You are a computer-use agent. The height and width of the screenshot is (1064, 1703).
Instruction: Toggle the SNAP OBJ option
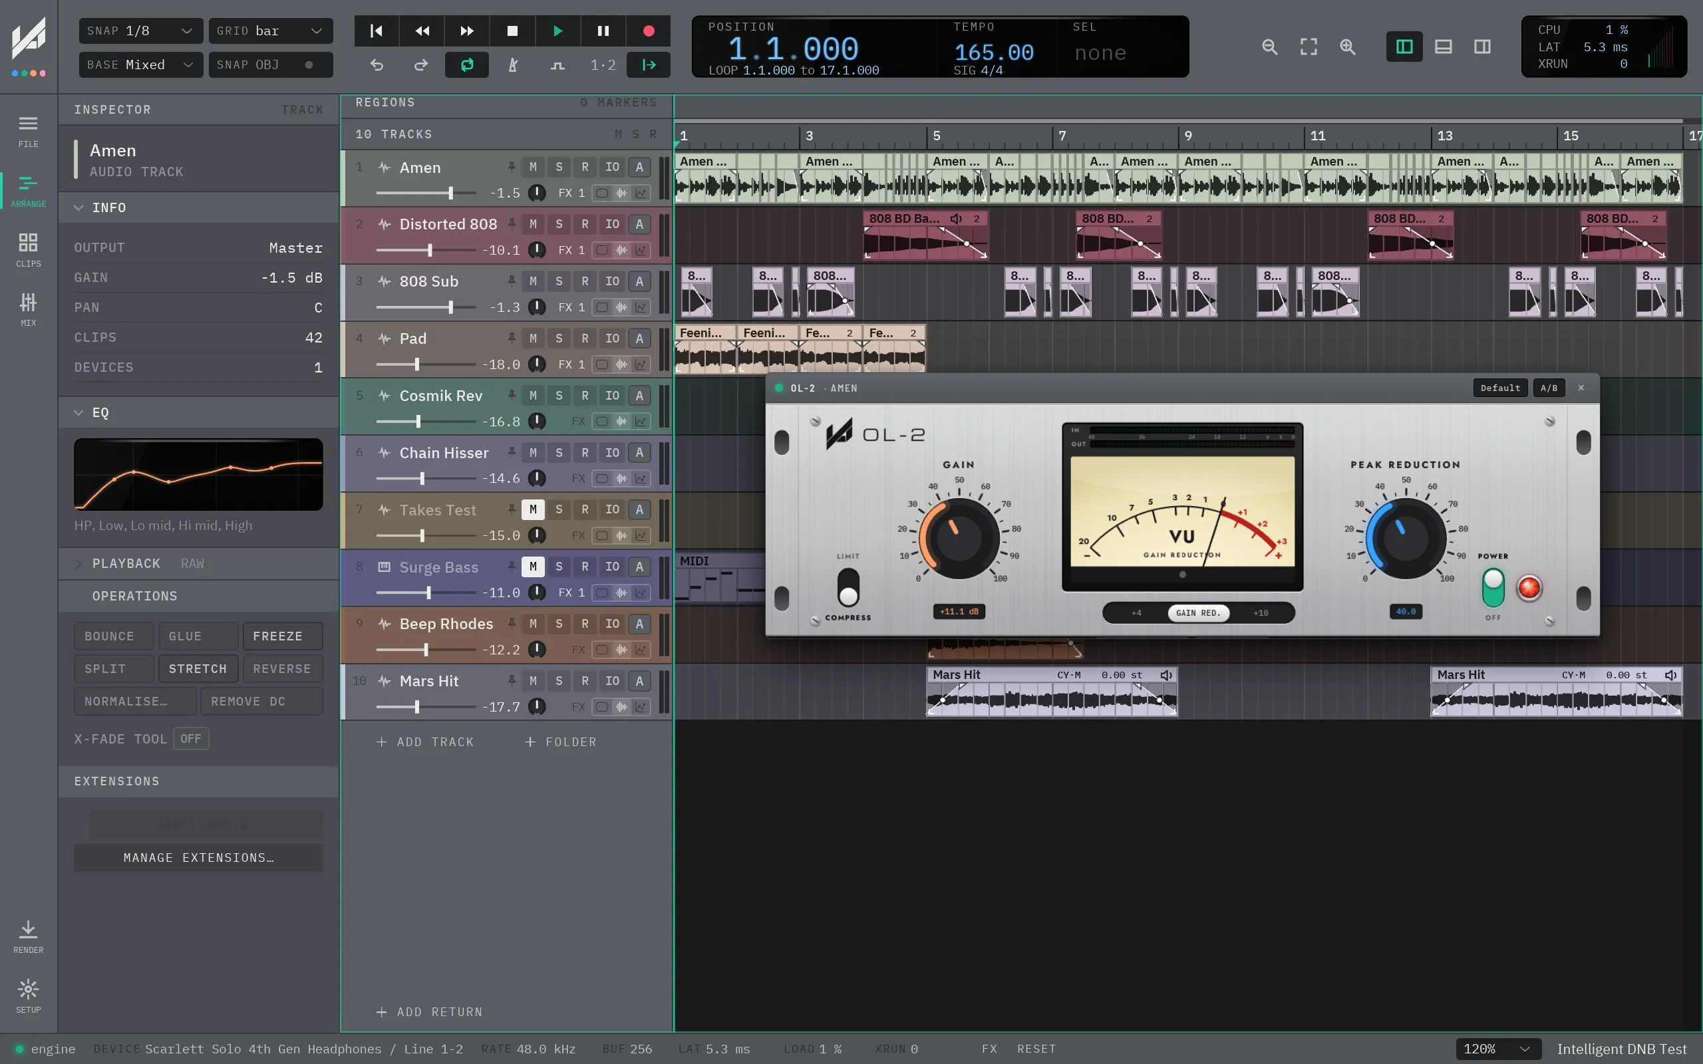click(270, 65)
